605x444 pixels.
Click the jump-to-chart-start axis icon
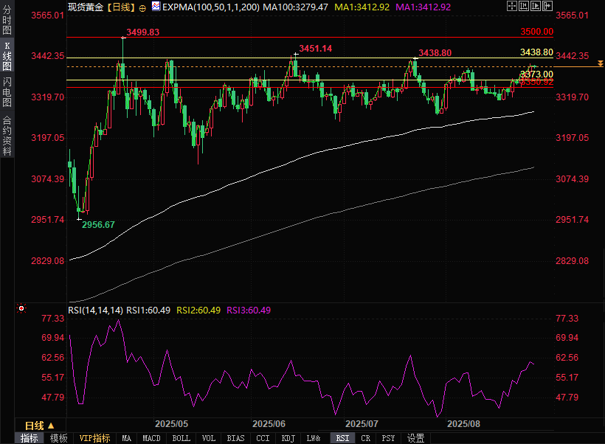[524, 6]
